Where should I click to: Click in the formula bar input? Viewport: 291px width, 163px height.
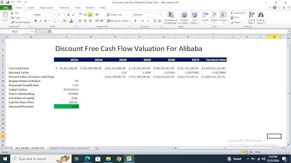169,32
